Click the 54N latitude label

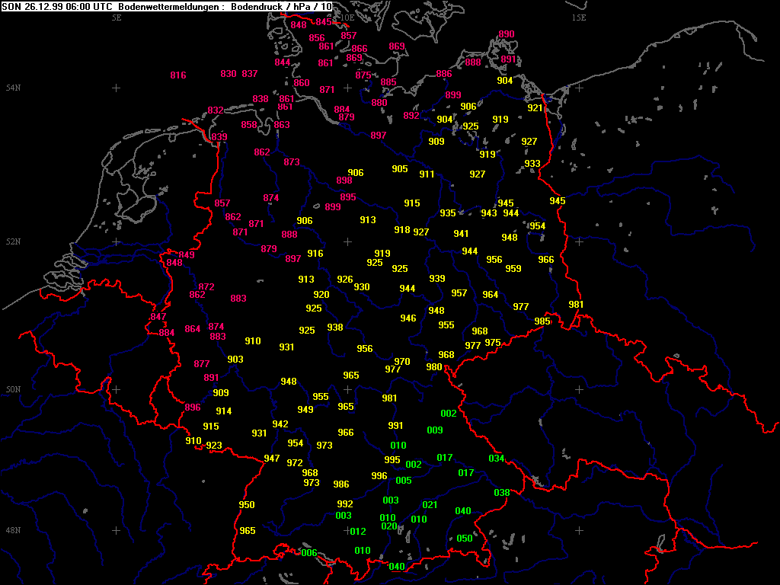click(x=13, y=88)
